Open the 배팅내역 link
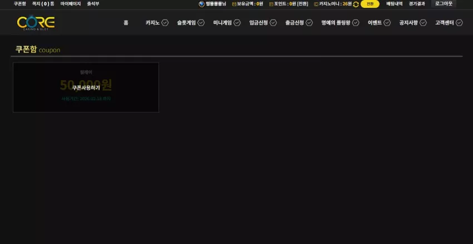473x244 pixels. pos(395,4)
